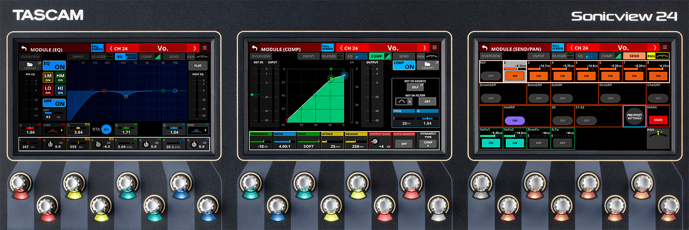Toggle the RTA ON button
Image resolution: width=689 pixels, height=230 pixels.
(x=106, y=129)
